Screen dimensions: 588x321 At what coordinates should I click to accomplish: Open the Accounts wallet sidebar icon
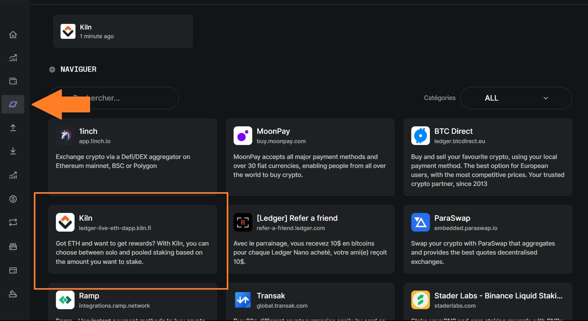13,81
